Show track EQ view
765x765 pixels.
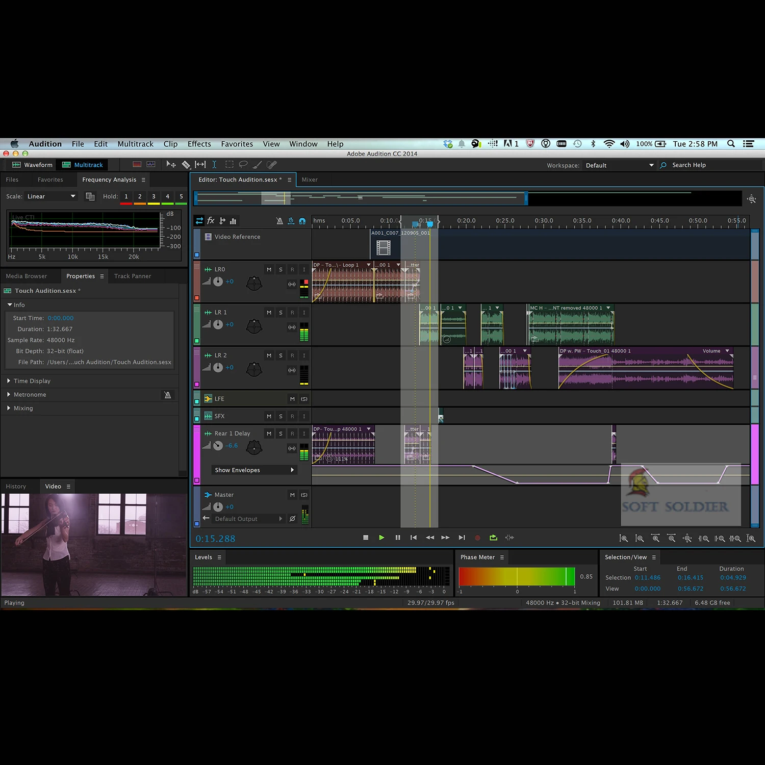pos(233,221)
